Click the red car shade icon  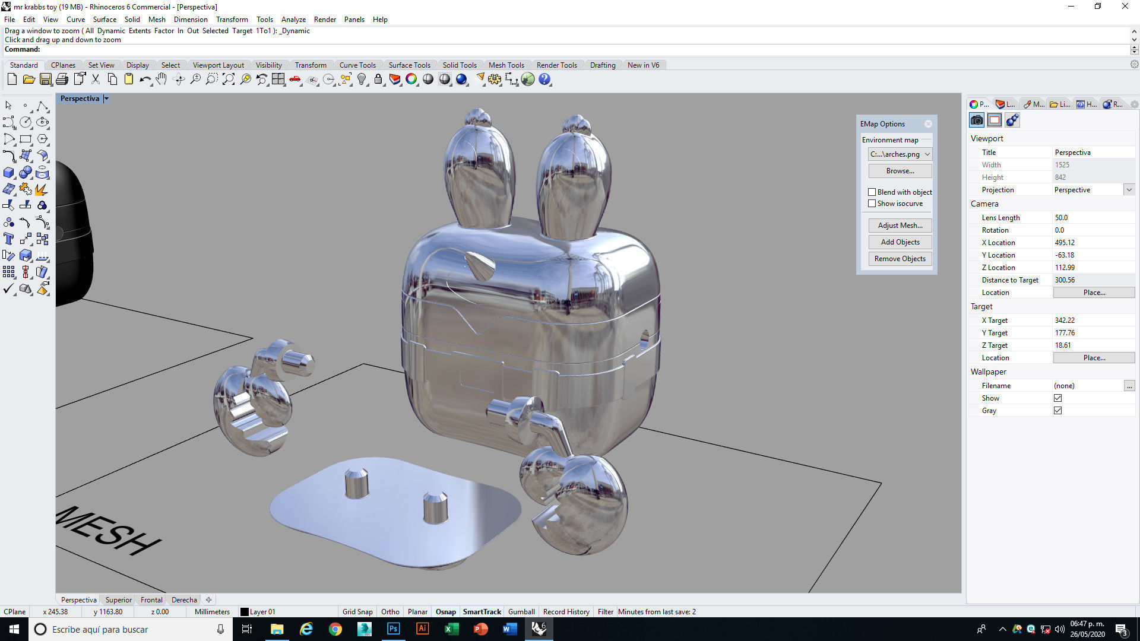tap(294, 79)
